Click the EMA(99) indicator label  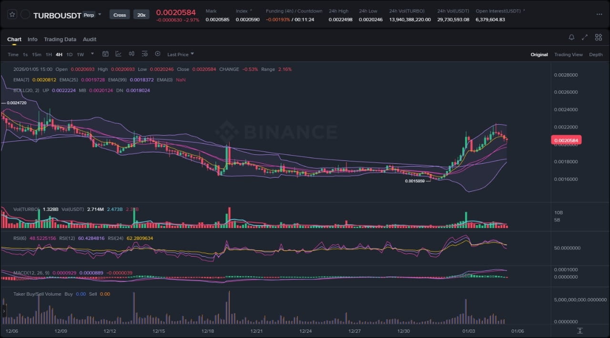point(118,80)
